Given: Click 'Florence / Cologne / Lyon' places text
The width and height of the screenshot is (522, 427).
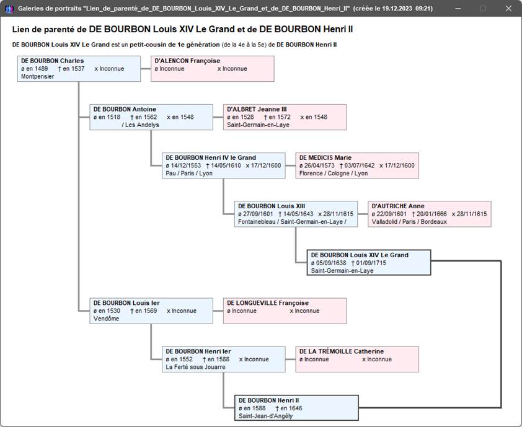Looking at the screenshot, I should [x=334, y=174].
